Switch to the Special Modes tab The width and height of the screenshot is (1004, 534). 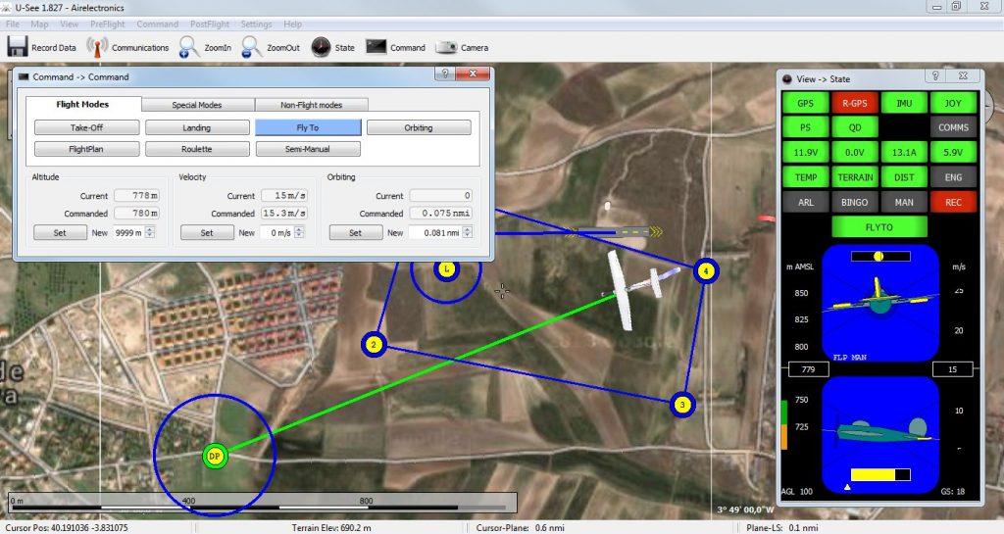pos(197,105)
